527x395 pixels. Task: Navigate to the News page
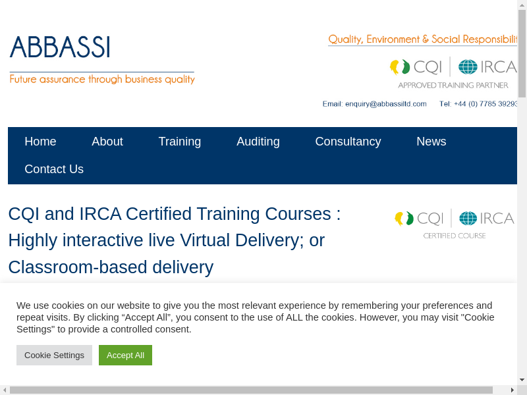coord(431,142)
